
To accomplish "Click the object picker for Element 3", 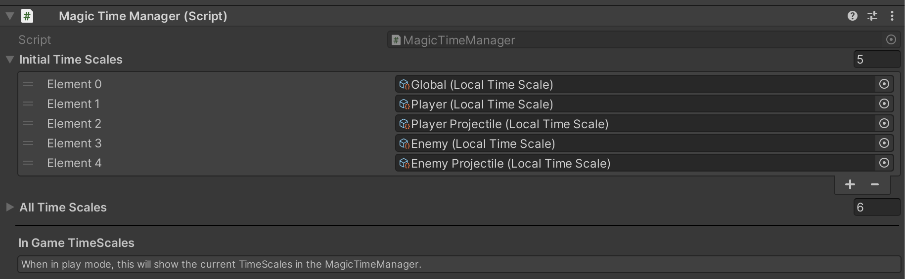I will tap(884, 143).
